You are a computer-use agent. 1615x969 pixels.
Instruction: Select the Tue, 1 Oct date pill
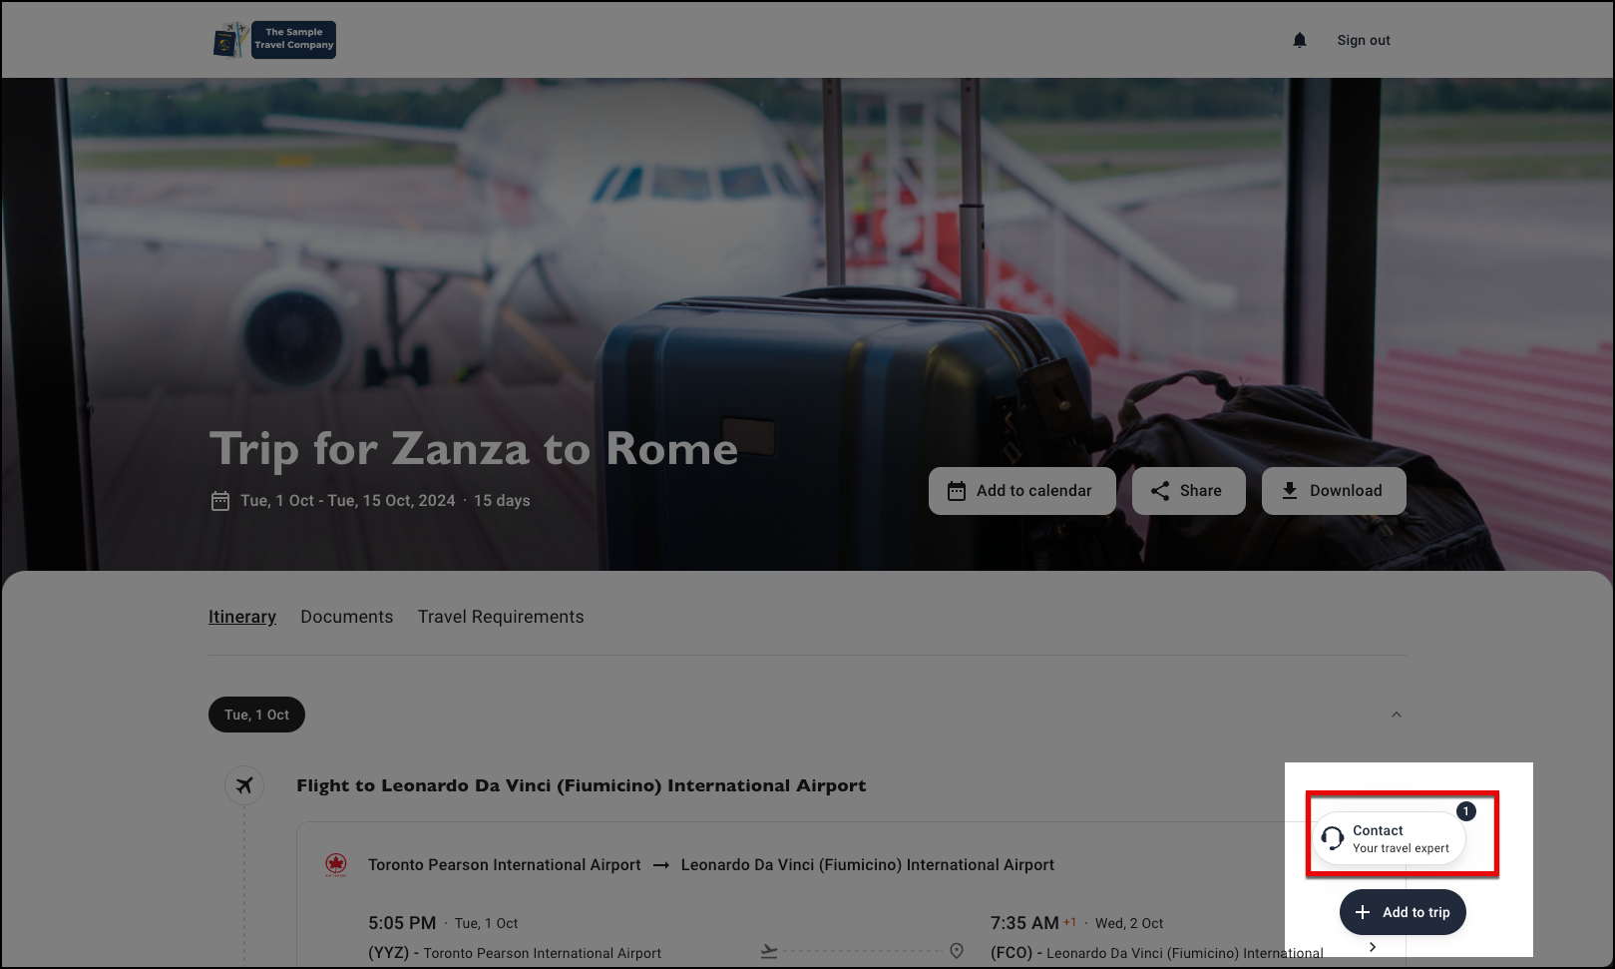coord(256,715)
